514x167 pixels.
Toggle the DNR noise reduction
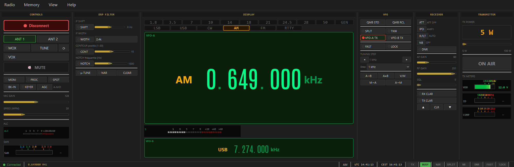click(x=437, y=49)
